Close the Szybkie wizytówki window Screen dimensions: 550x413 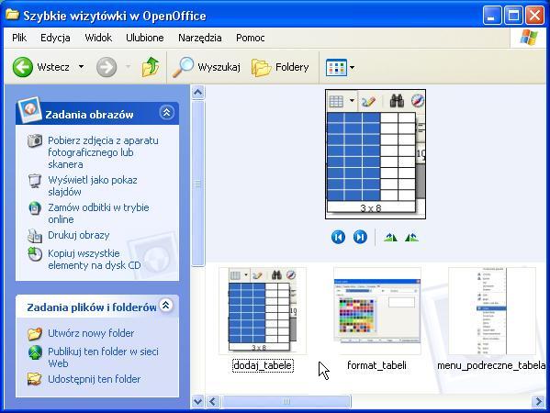[x=535, y=16]
